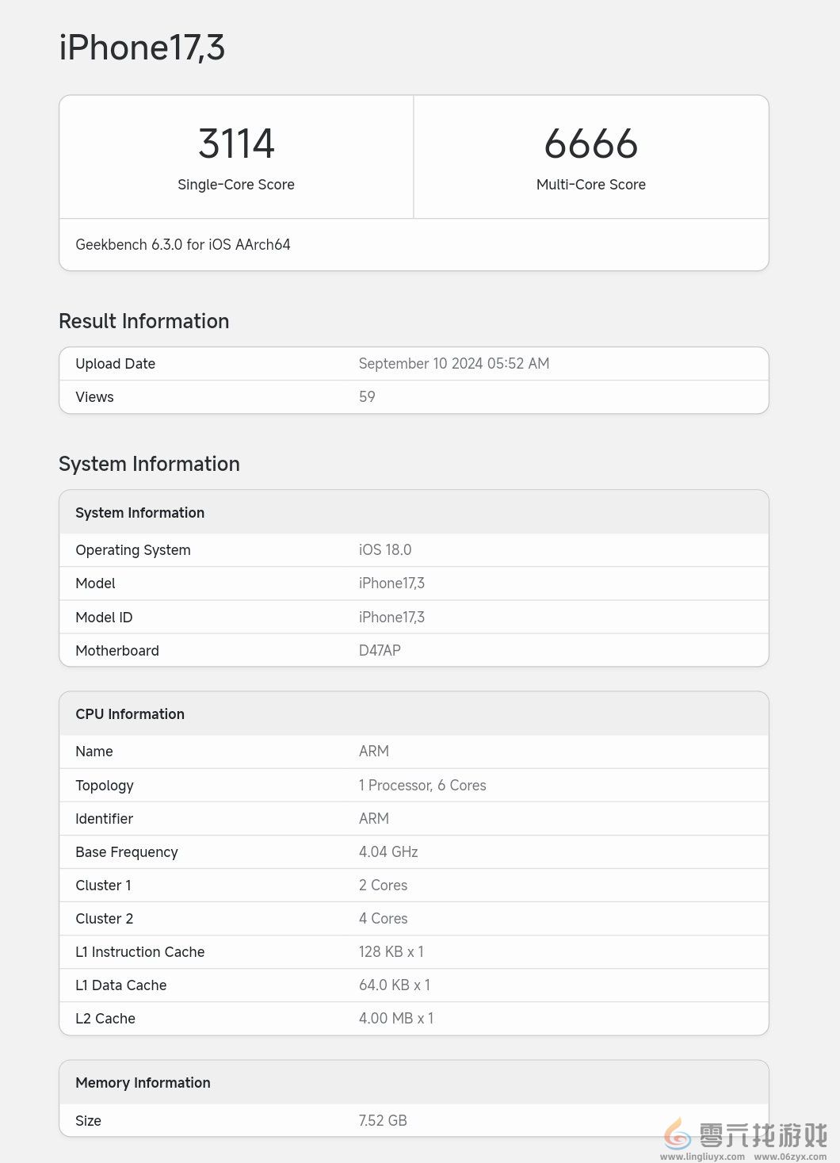The height and width of the screenshot is (1163, 840).
Task: Select the Topology 1 Processor, 6 Cores row
Action: tap(413, 785)
